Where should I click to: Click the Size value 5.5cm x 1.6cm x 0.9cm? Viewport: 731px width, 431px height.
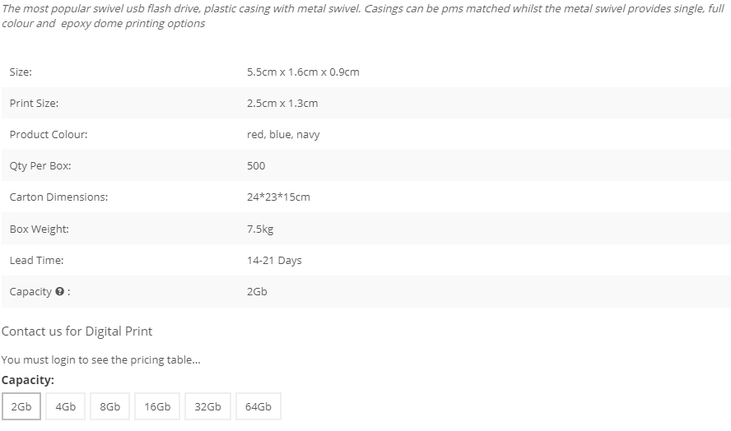[303, 72]
